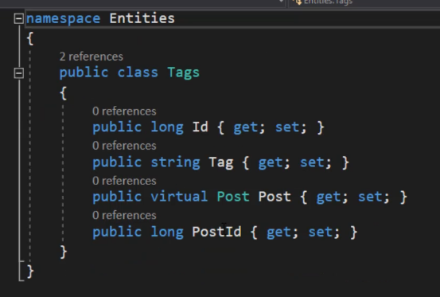The width and height of the screenshot is (440, 297).
Task: Show the 0 references link above the Id property
Action: [x=124, y=111]
